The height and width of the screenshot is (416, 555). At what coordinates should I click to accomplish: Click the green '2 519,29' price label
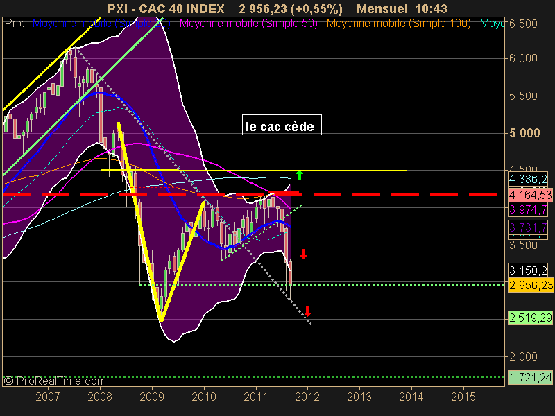[530, 318]
